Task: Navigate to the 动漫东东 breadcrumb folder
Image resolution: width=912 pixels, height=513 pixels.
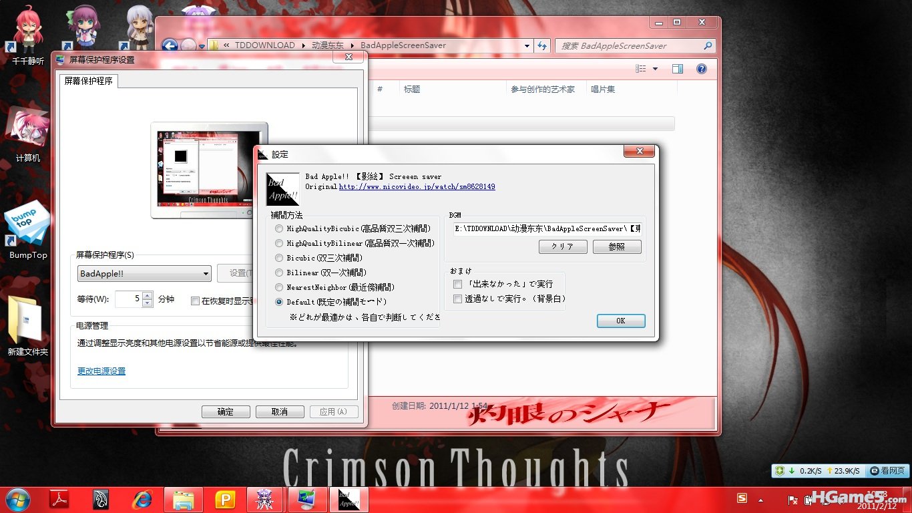Action: [x=328, y=46]
